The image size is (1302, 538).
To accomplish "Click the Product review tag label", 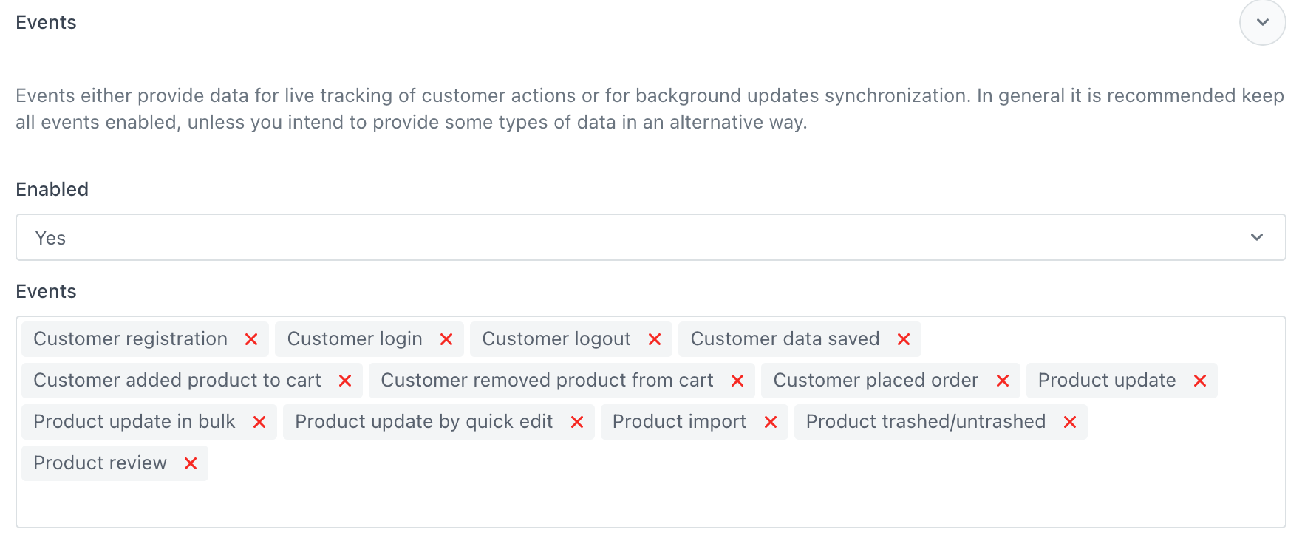I will (x=100, y=463).
